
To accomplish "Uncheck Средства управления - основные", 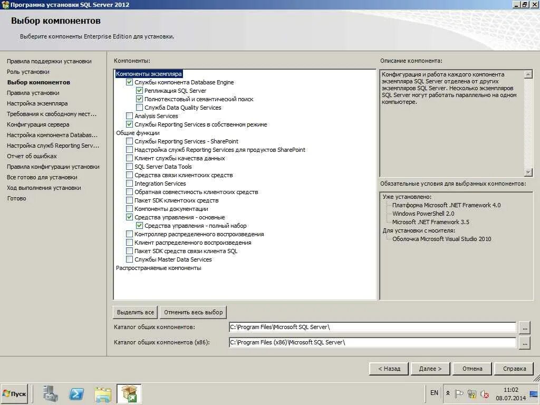I will pyautogui.click(x=130, y=217).
